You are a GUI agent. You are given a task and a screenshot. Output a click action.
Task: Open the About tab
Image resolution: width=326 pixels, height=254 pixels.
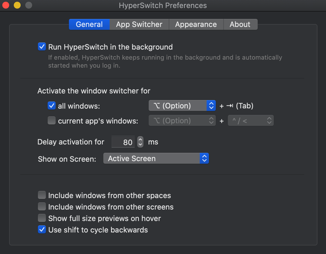pos(240,24)
